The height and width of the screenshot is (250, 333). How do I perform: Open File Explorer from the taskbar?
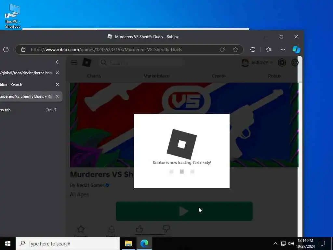click(128, 243)
